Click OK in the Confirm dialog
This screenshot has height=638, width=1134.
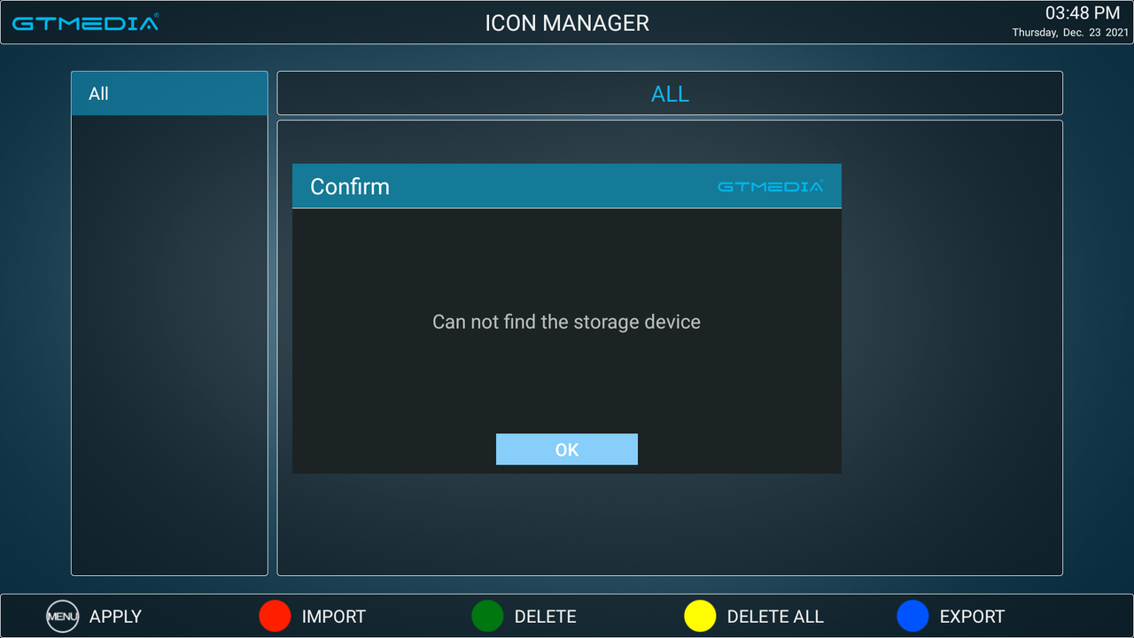coord(567,449)
